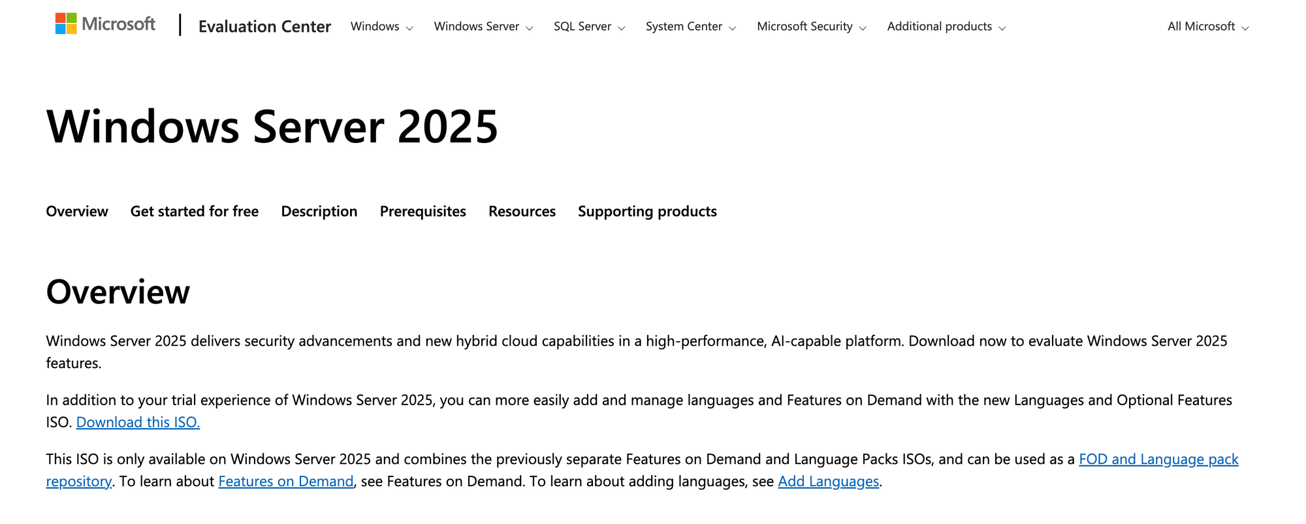The height and width of the screenshot is (524, 1306).
Task: Click the Windows Server 2025 page title
Action: click(x=272, y=127)
